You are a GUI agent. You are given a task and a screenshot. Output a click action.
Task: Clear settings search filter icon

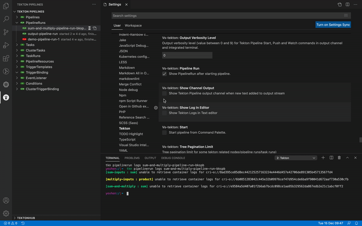346,15
